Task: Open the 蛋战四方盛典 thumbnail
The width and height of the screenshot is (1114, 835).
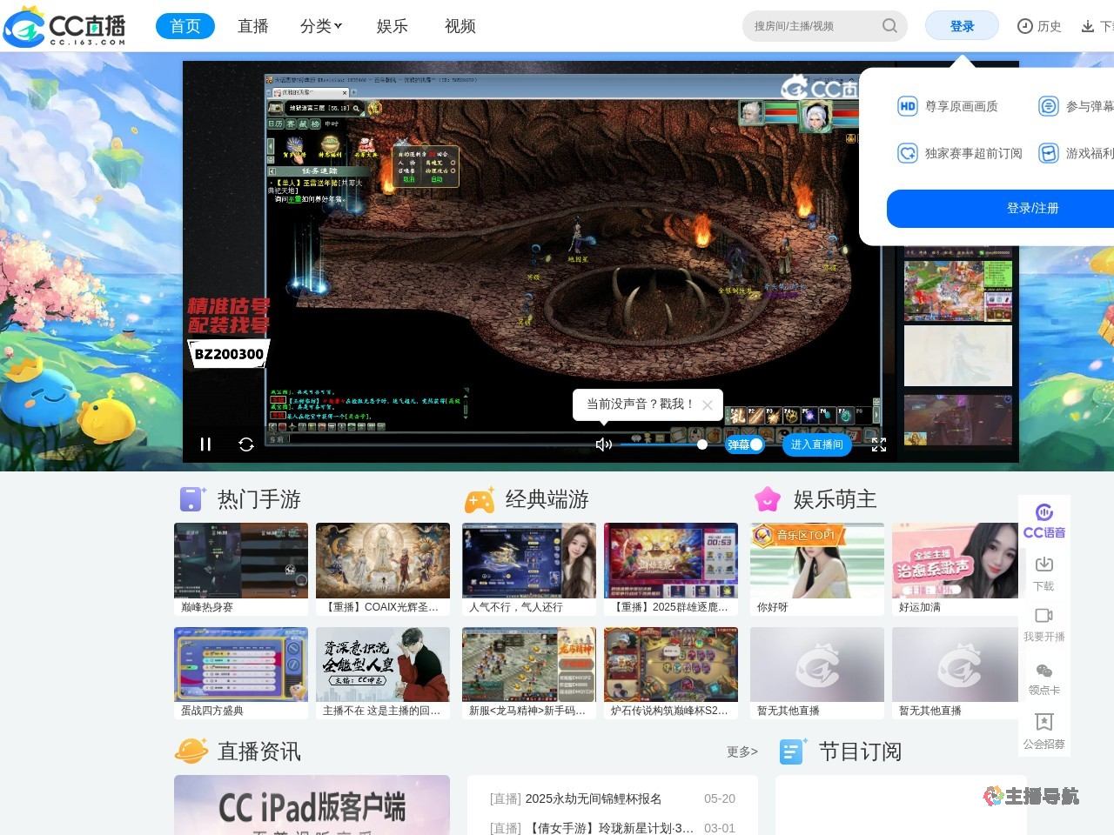Action: tap(241, 664)
